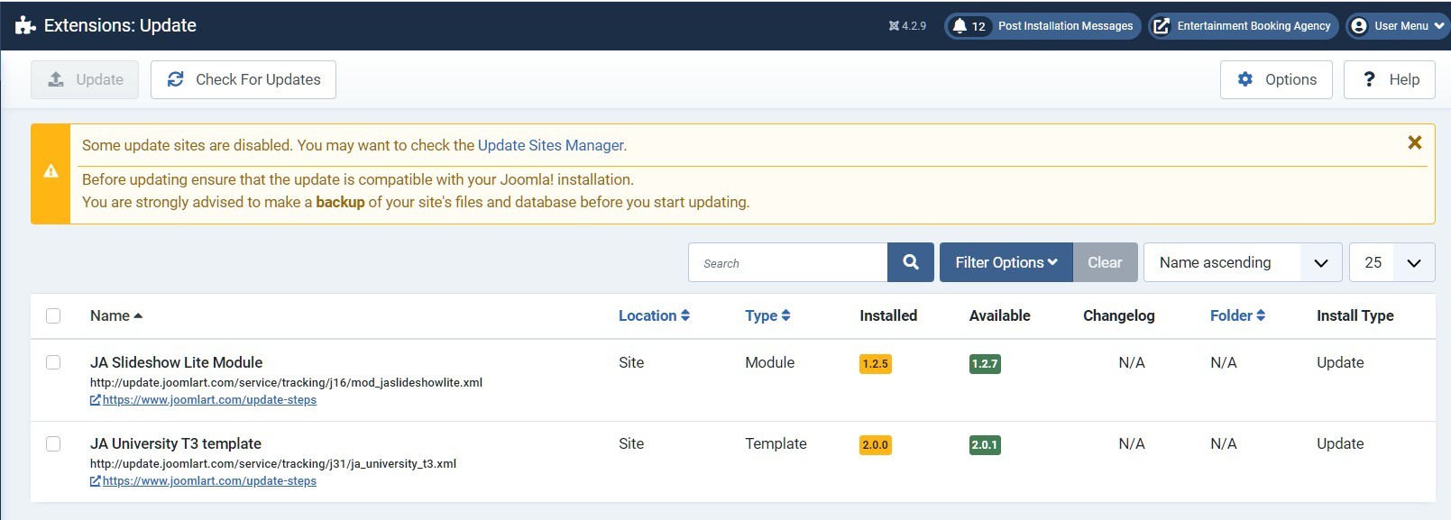Click the search magnifier icon button
1451x520 pixels.
coord(911,262)
